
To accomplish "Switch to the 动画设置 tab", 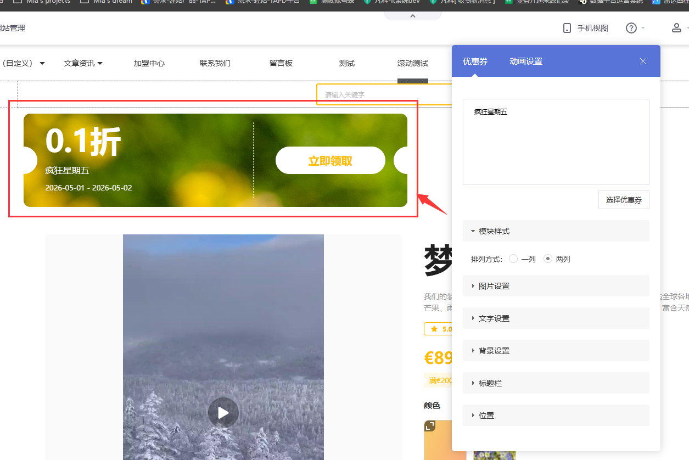I will pos(526,61).
